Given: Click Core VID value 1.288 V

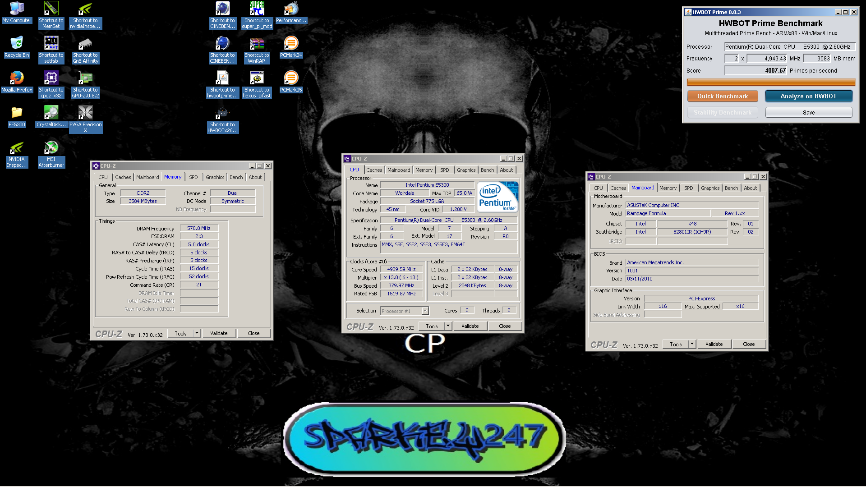Looking at the screenshot, I should coord(458,209).
